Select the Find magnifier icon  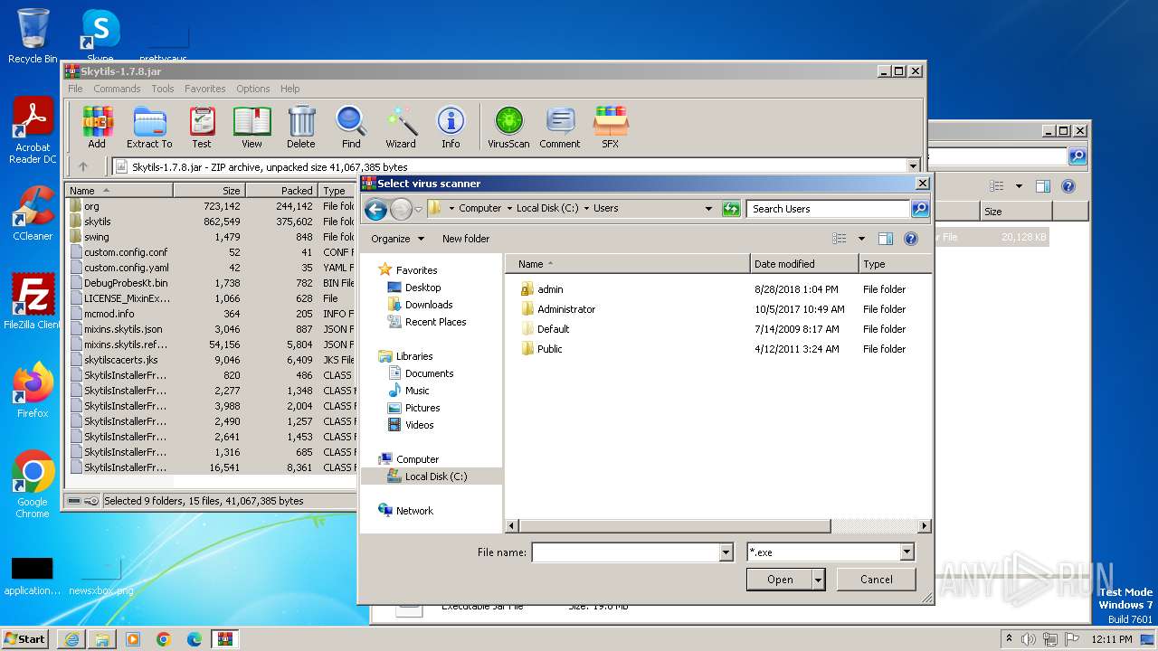[351, 127]
